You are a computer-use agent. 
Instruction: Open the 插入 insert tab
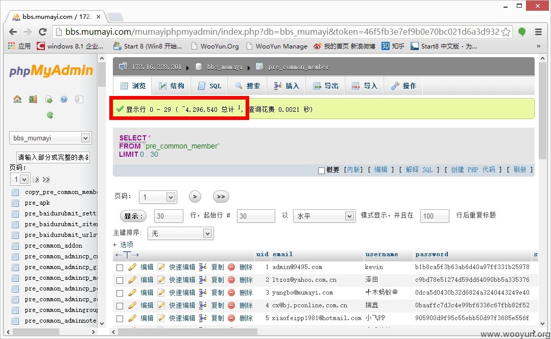pos(286,86)
